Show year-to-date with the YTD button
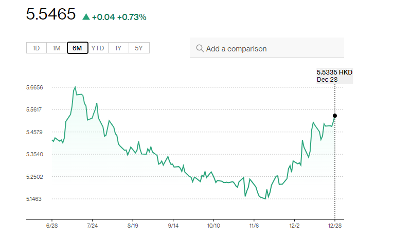The height and width of the screenshot is (241, 393). pos(98,48)
